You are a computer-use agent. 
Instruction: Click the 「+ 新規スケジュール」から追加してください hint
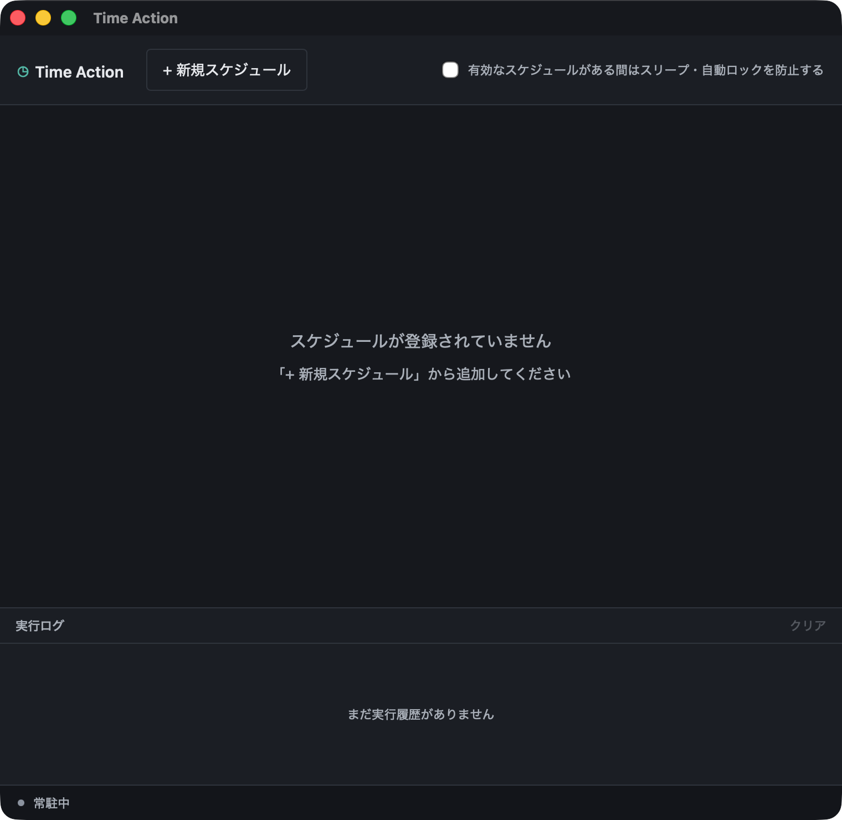click(x=424, y=374)
